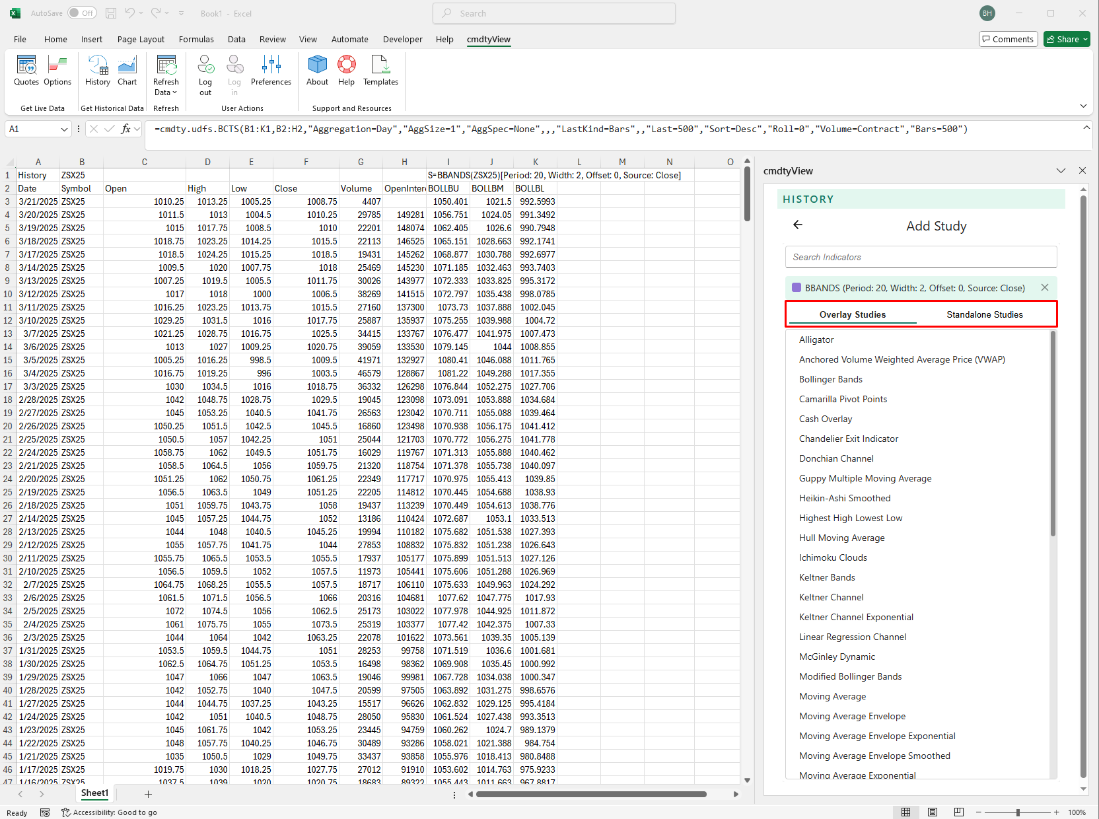Select the Sheet1 tab
1099x819 pixels.
[94, 793]
